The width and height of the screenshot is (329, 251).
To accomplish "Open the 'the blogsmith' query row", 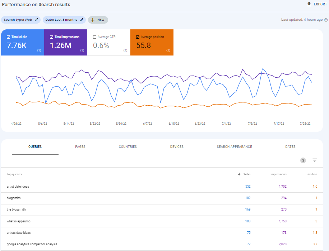I will coord(162,209).
